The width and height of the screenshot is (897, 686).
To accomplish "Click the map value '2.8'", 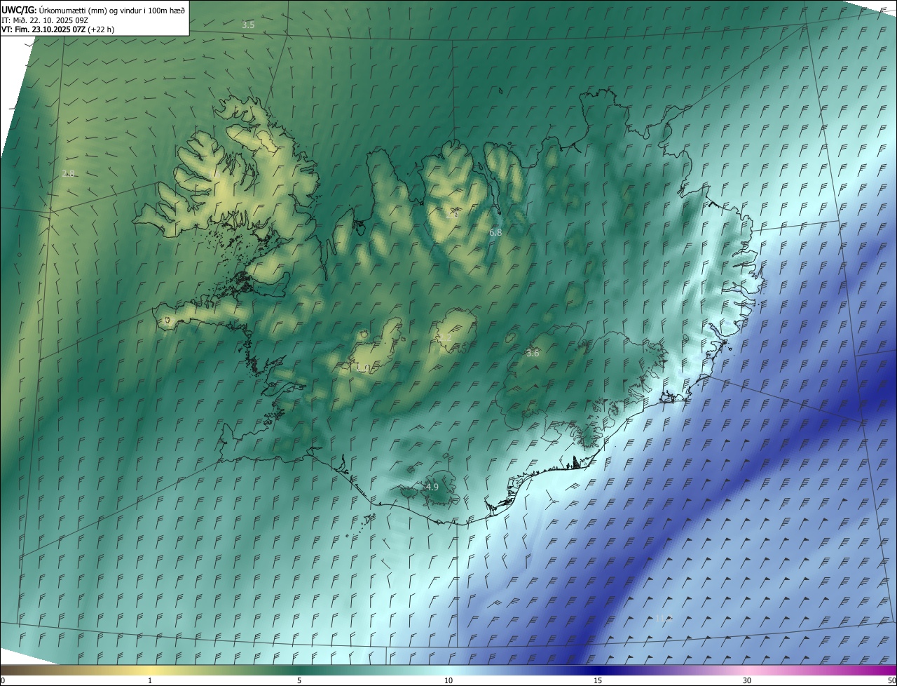I will click(69, 173).
